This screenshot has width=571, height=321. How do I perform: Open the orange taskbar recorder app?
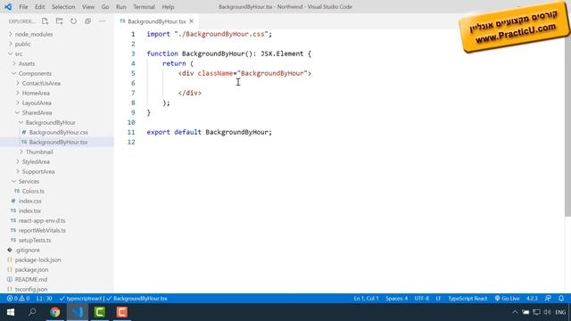coord(122,312)
